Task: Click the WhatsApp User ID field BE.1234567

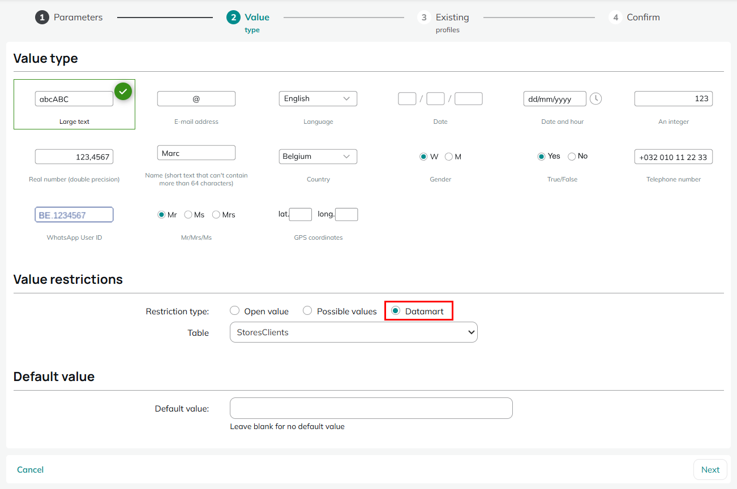Action: (74, 215)
